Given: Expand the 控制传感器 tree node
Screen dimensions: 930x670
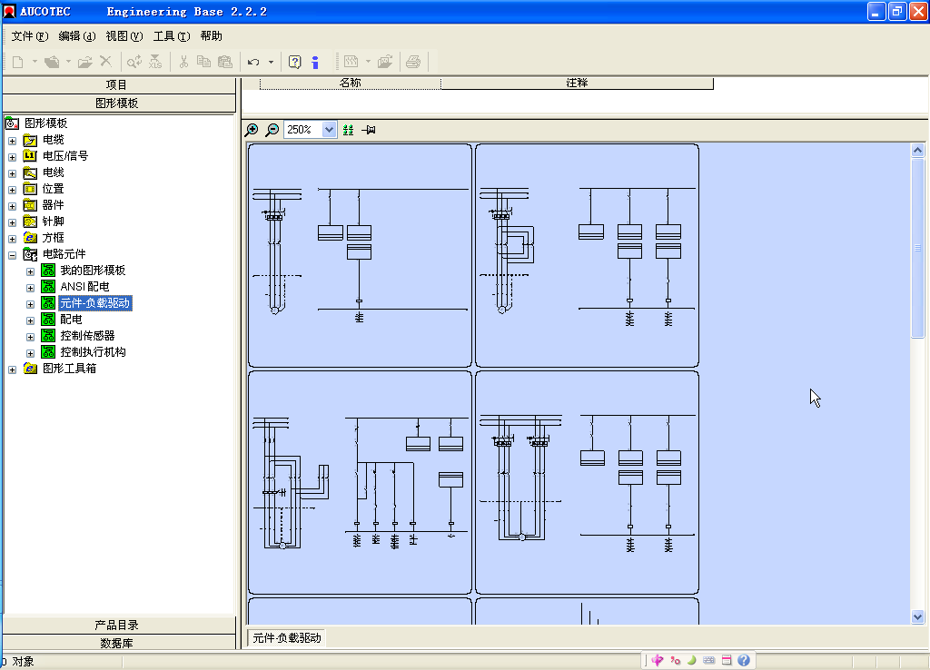Looking at the screenshot, I should coord(30,338).
